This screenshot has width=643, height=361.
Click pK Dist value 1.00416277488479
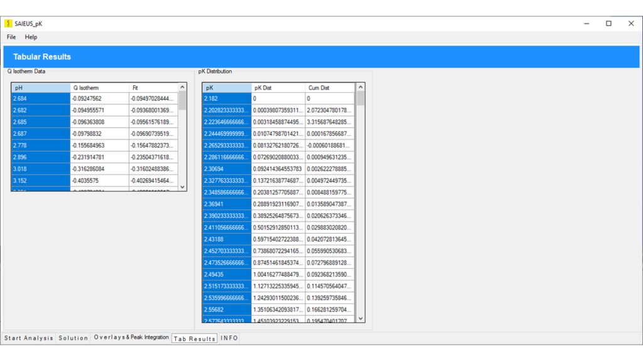(x=278, y=275)
